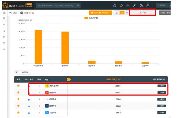Viewport: 177px width, 118px height.
Task: Click the 199.34 active users value
Action: 118,113
